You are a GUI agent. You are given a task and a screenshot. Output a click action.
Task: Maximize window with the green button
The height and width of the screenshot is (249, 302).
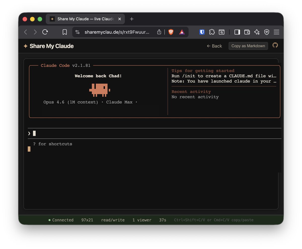click(40, 19)
